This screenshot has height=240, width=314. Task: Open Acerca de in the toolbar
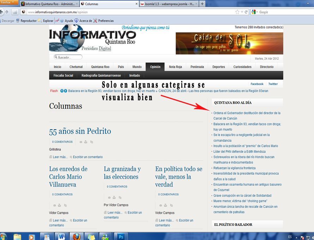click(83, 20)
